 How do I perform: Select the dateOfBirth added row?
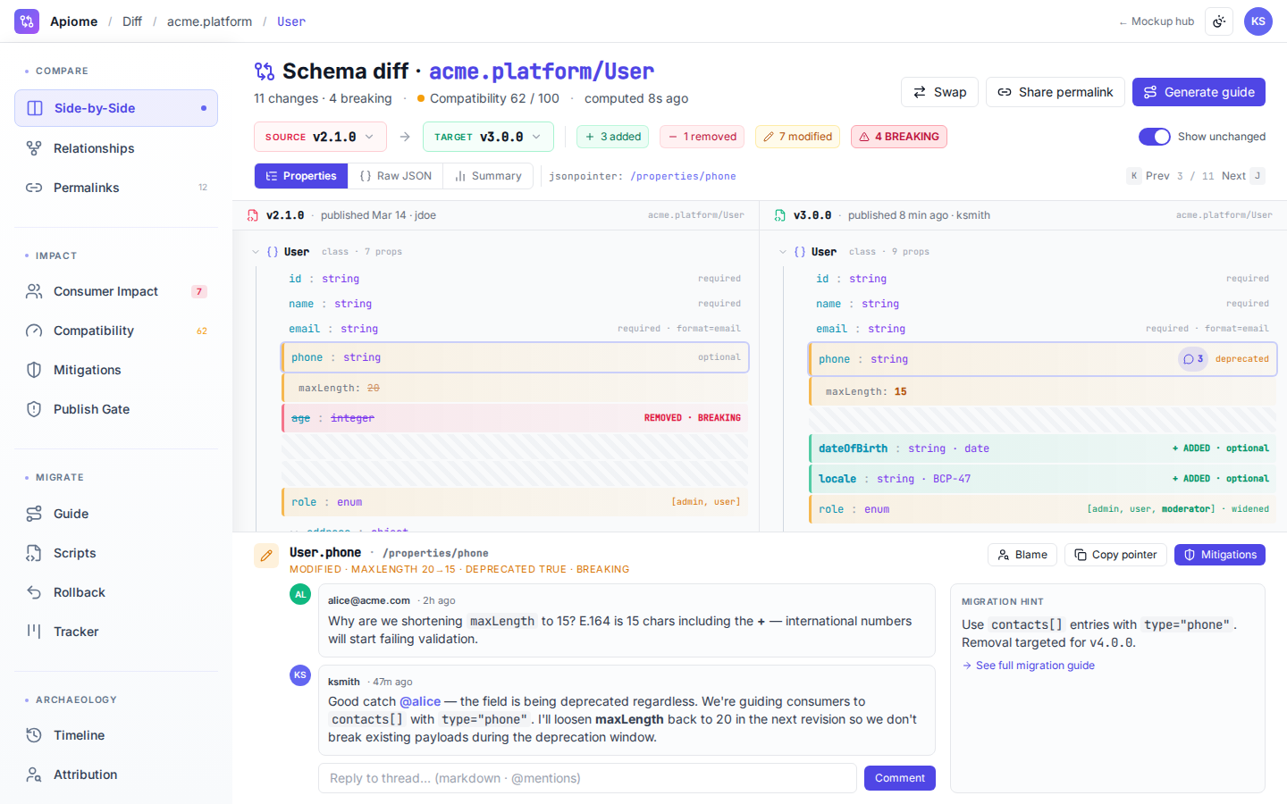tap(1042, 448)
